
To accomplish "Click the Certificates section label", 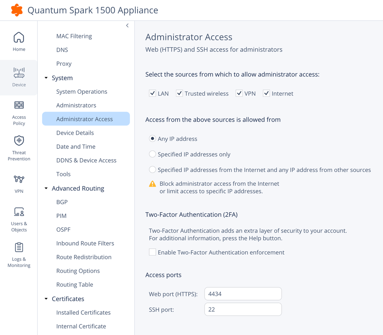I will tap(68, 299).
